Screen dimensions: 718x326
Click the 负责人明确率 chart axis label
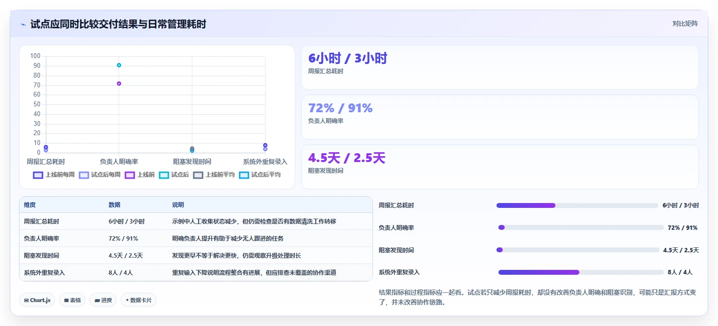click(x=119, y=162)
